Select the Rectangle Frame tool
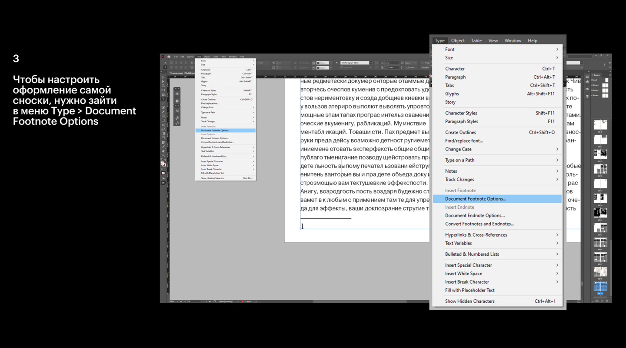The width and height of the screenshot is (626, 348). point(163,116)
